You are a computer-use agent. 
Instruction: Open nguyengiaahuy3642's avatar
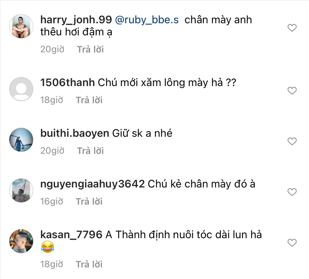point(21,191)
